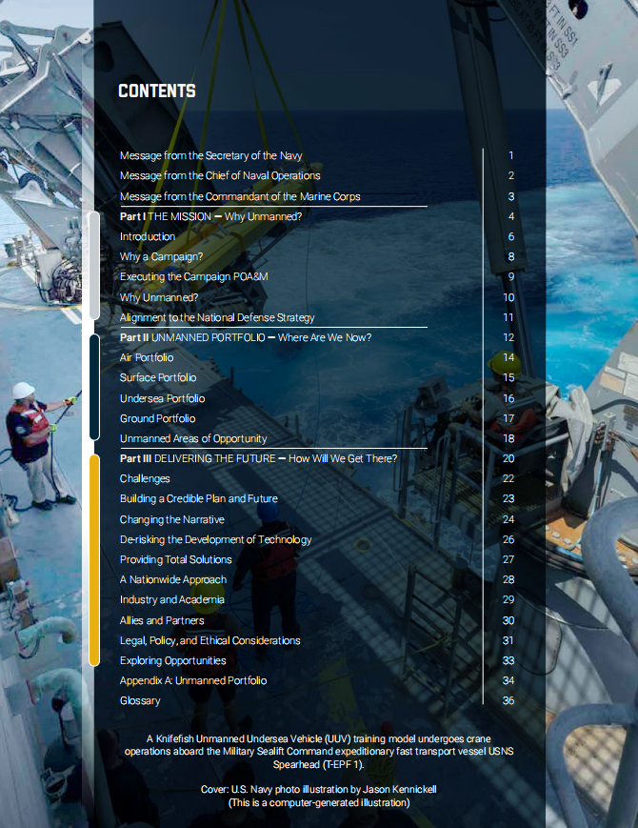638x828 pixels.
Task: Go to 'Part III DELIVERING THE FUTURE' heading
Action: [259, 459]
